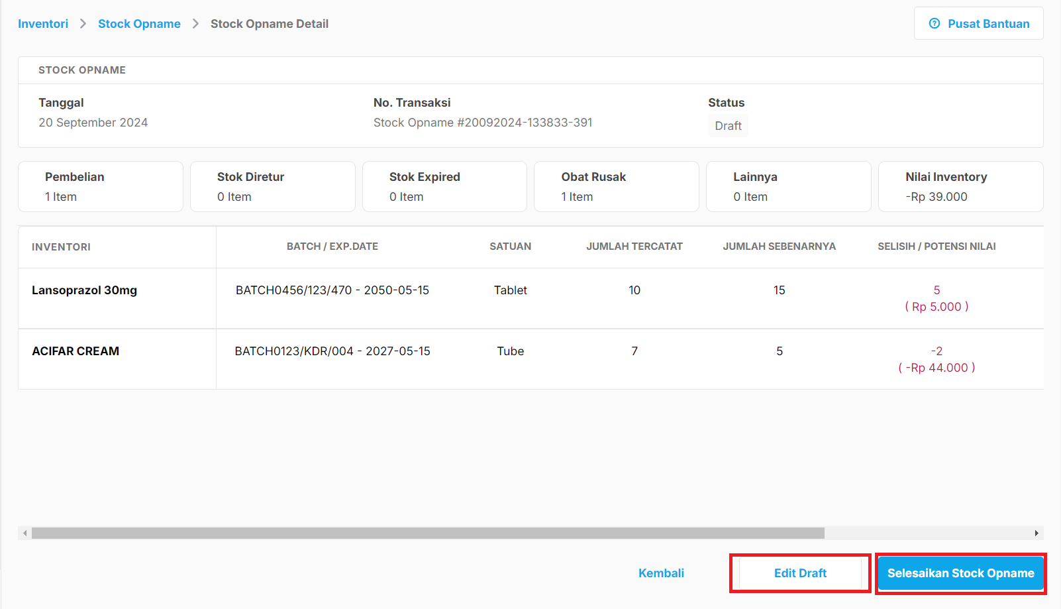Screen dimensions: 1061x609
Task: Click the SELISIH / POTENSI NILAI header
Action: point(936,247)
